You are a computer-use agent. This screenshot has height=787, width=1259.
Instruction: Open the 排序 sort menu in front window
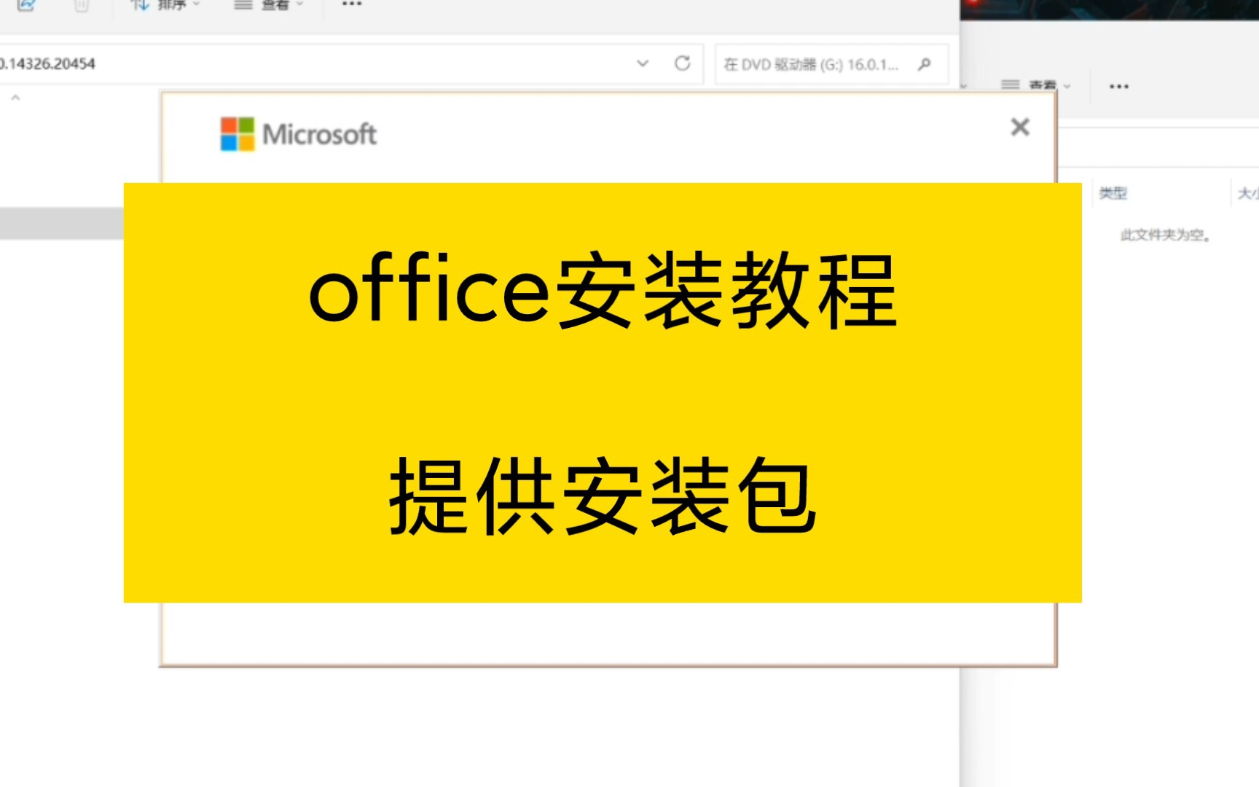pos(165,4)
